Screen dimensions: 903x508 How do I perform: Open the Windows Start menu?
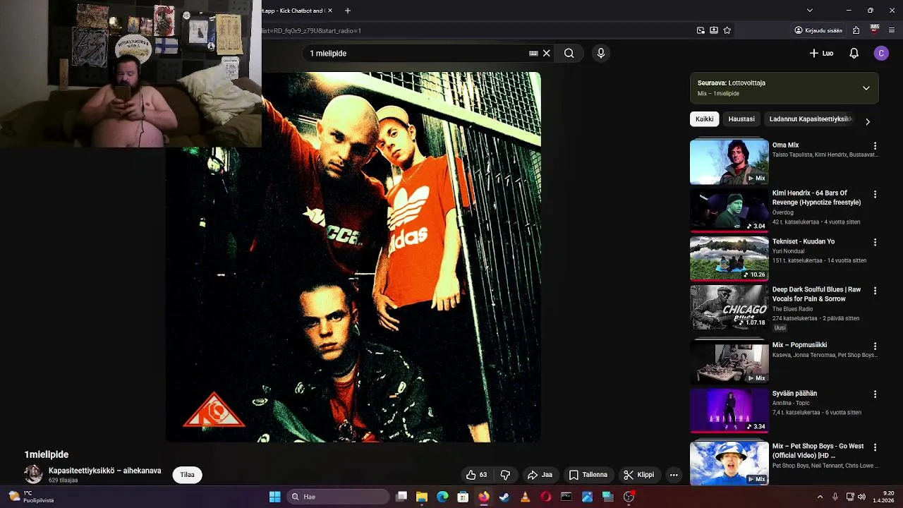point(274,497)
